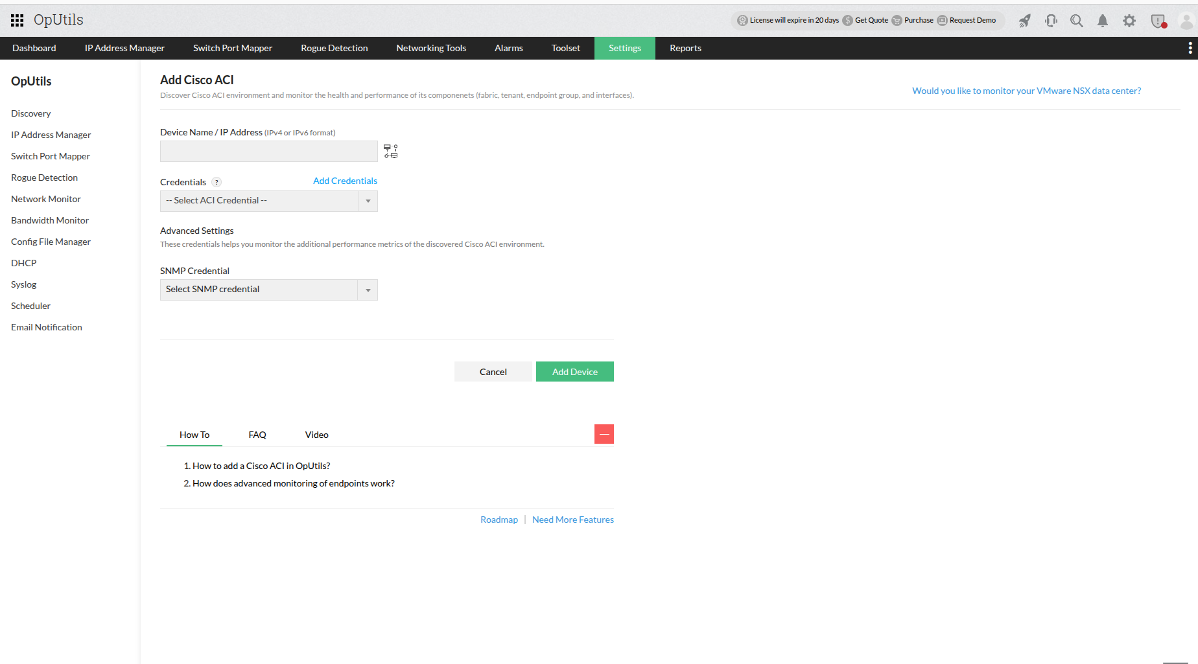The image size is (1198, 664).
Task: Switch to the FAQ tab
Action: (257, 435)
